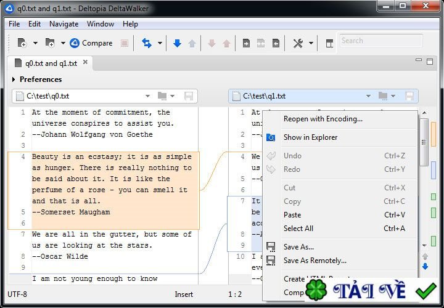Open the right browse folder dropdown arrow

(x=393, y=96)
